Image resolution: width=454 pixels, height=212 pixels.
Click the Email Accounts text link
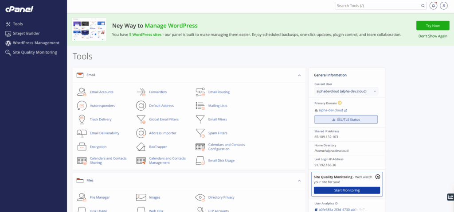pos(102,92)
